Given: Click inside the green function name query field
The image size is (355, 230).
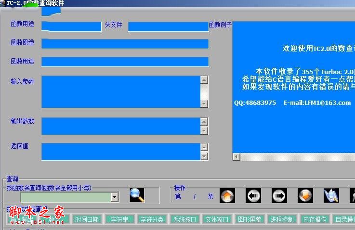Looking at the screenshot, I should [x=66, y=197].
